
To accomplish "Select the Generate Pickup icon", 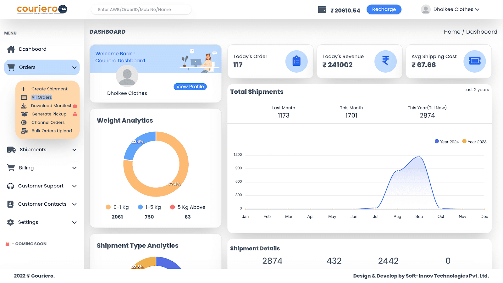I will pyautogui.click(x=24, y=114).
